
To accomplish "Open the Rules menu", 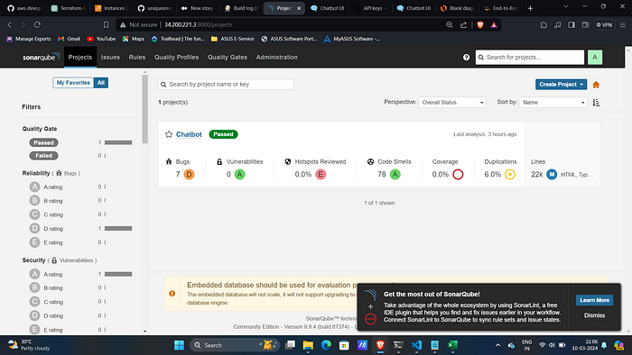I will [137, 57].
